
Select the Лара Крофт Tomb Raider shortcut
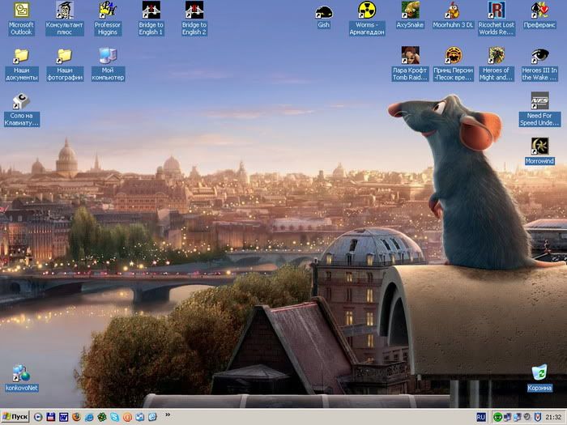410,64
